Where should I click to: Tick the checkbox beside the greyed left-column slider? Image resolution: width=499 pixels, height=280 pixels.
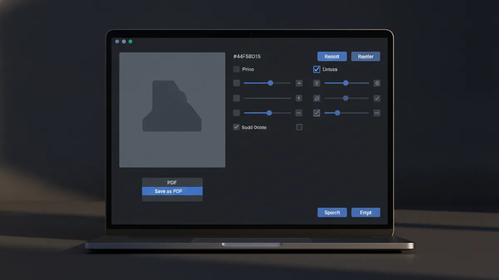click(236, 98)
